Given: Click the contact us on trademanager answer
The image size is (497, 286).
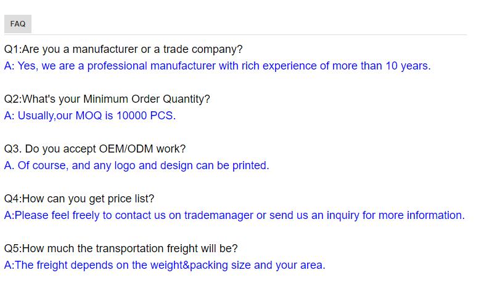Looking at the screenshot, I should [234, 215].
